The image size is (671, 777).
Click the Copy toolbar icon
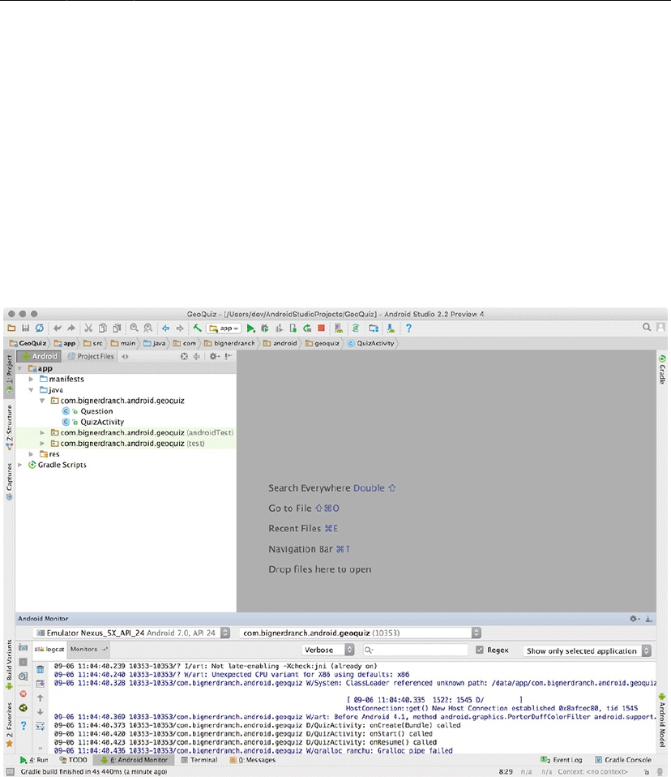tap(102, 328)
